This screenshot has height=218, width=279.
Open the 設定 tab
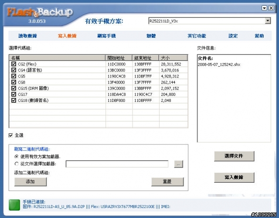coord(233,36)
